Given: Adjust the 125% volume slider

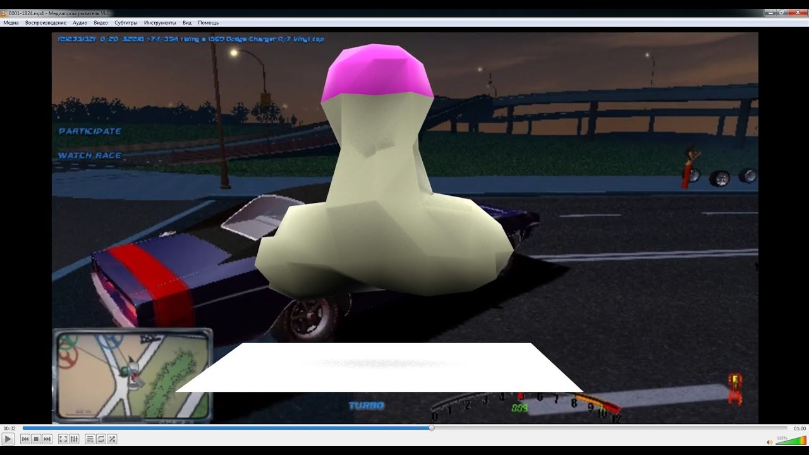Looking at the screenshot, I should click(x=791, y=440).
